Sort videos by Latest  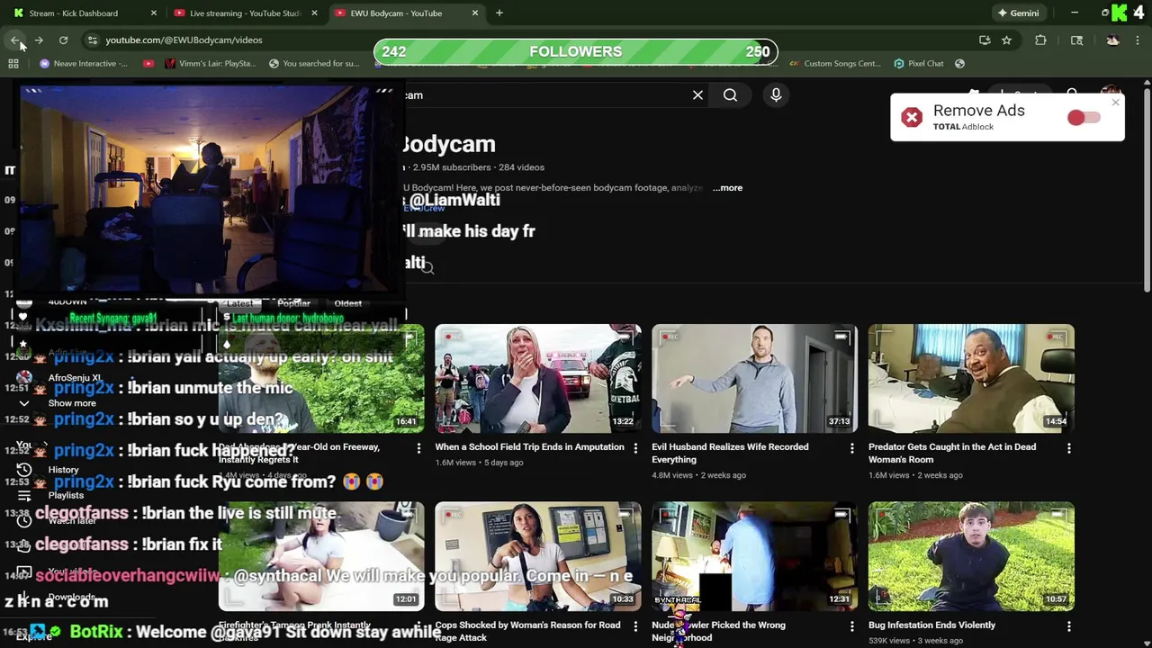click(x=239, y=303)
